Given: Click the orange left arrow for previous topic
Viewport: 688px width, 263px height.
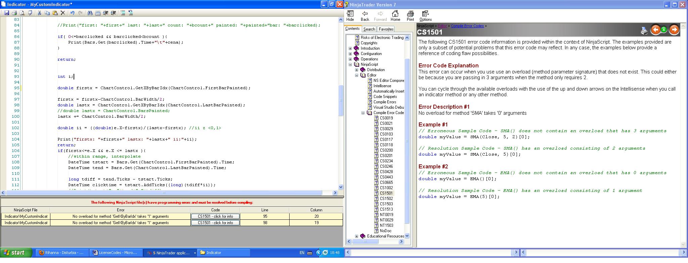Looking at the screenshot, I should (655, 30).
